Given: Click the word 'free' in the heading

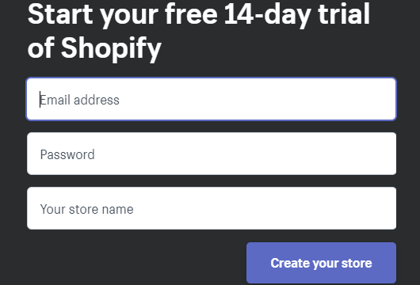Looking at the screenshot, I should pyautogui.click(x=191, y=13).
